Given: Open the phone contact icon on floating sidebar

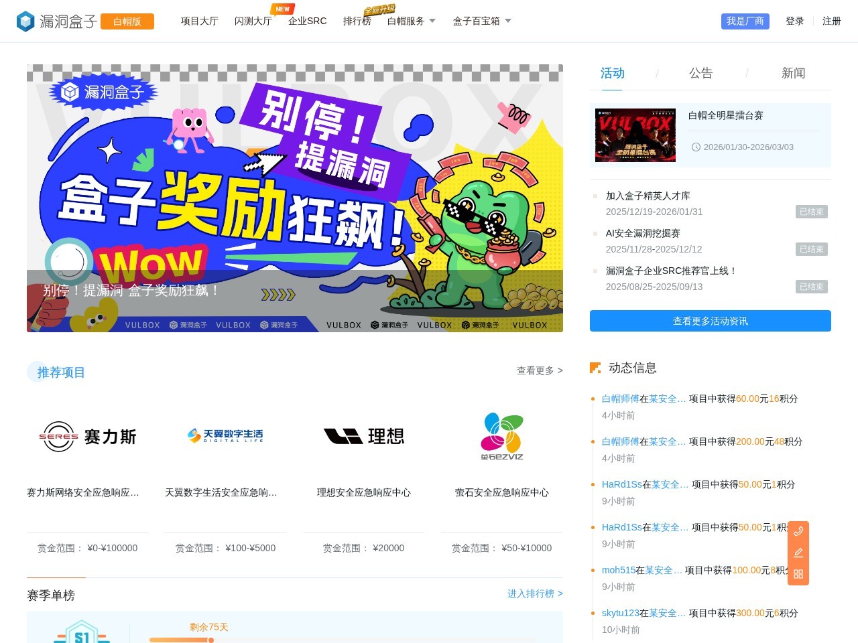Looking at the screenshot, I should (x=798, y=531).
